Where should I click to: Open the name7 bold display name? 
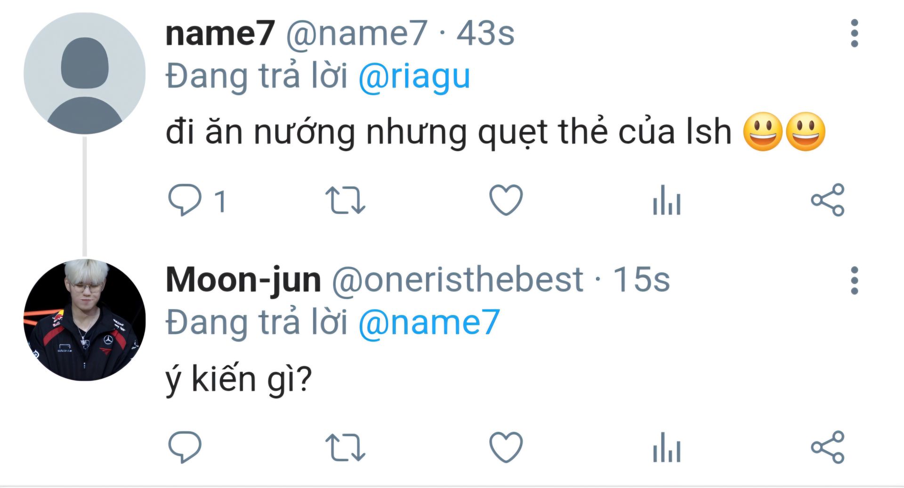pos(220,33)
